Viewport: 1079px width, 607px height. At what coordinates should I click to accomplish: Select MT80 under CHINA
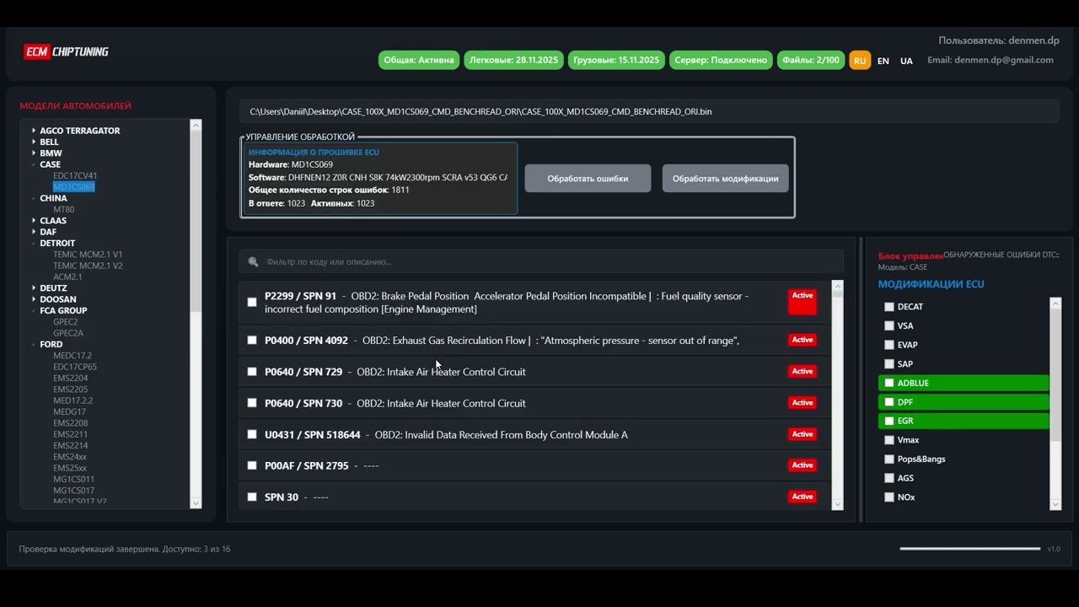pyautogui.click(x=64, y=209)
